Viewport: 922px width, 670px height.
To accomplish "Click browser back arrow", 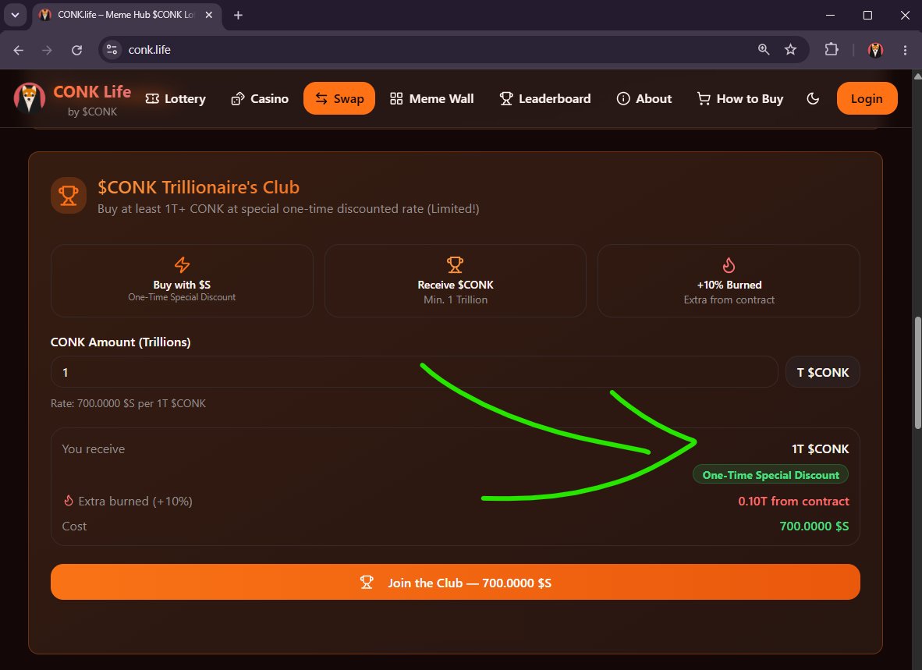I will [x=18, y=50].
